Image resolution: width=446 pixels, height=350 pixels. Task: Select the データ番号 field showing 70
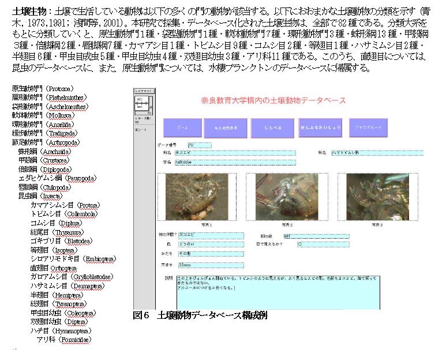pos(200,145)
